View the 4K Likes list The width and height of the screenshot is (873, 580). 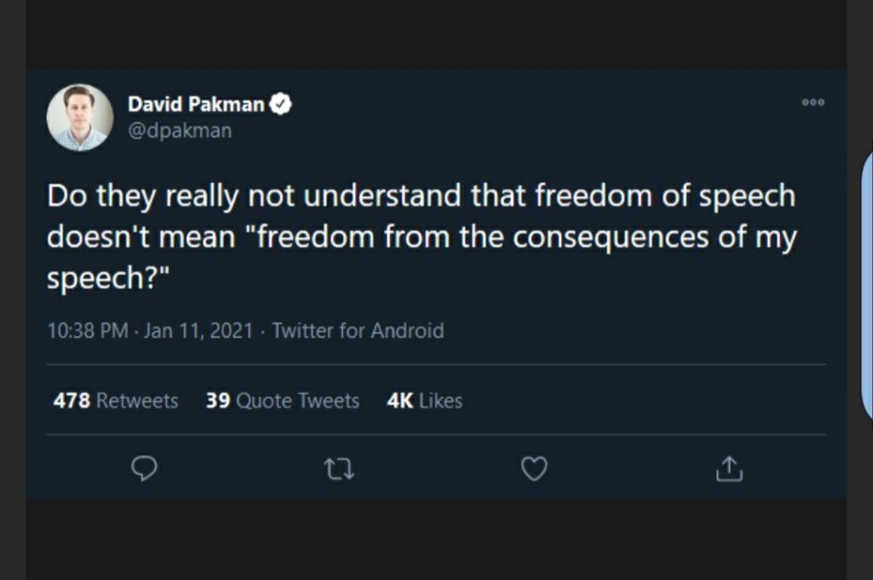425,401
